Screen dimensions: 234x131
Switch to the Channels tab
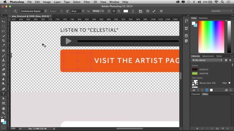coord(196,94)
